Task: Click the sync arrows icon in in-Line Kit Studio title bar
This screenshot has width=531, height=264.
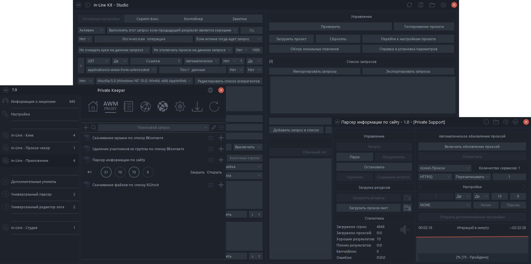Action: pos(409,5)
